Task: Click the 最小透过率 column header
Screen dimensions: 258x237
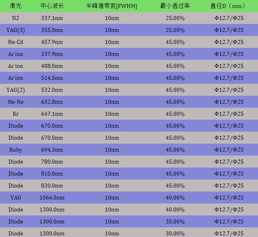Action: point(175,6)
